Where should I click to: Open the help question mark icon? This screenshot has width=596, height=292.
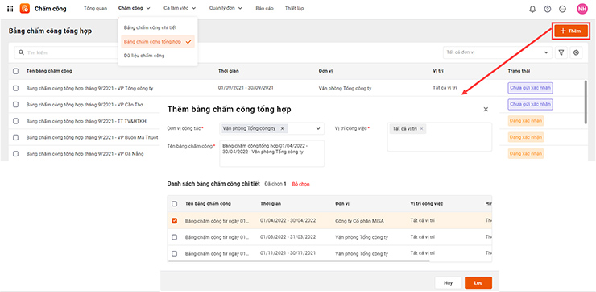548,9
